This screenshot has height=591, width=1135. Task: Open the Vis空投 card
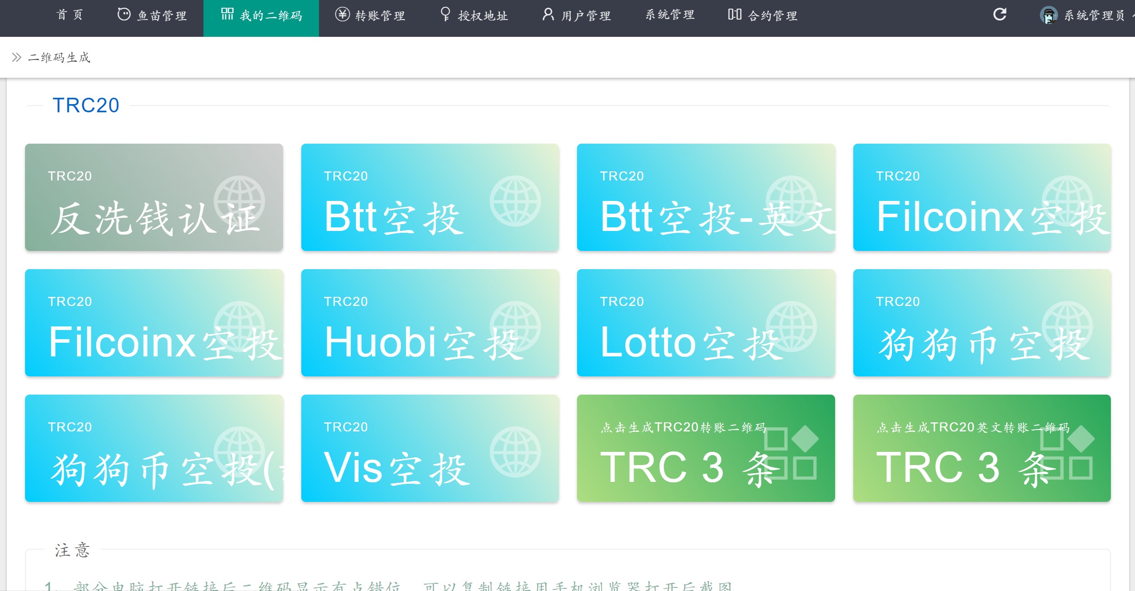tap(430, 448)
